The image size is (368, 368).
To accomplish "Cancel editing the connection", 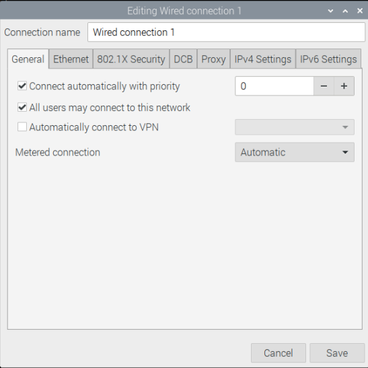I will (279, 353).
